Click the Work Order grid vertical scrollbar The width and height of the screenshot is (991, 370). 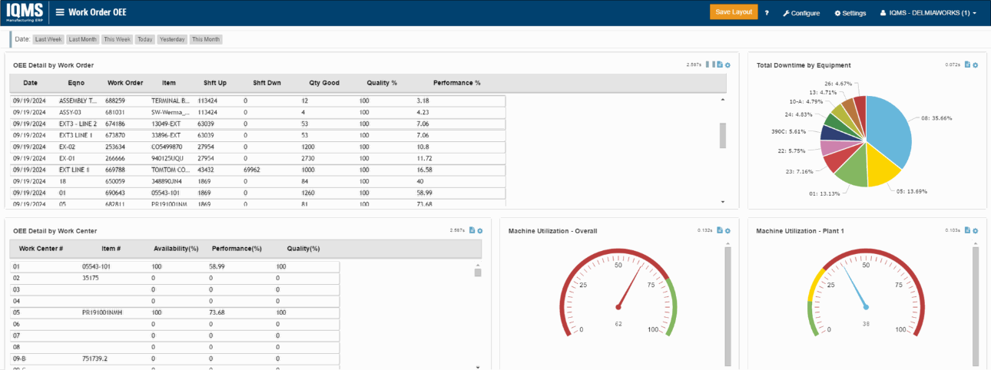[x=722, y=135]
